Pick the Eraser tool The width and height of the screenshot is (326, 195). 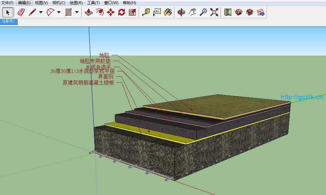click(21, 13)
